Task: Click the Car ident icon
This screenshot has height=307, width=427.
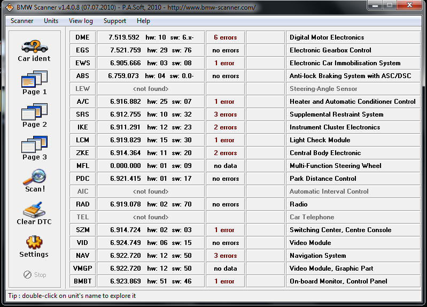Action: pyautogui.click(x=34, y=47)
